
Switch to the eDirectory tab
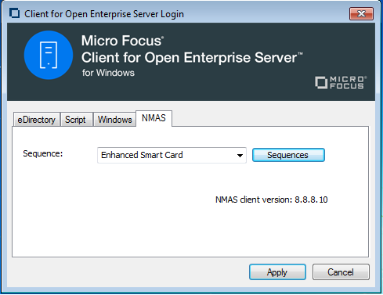[36, 120]
